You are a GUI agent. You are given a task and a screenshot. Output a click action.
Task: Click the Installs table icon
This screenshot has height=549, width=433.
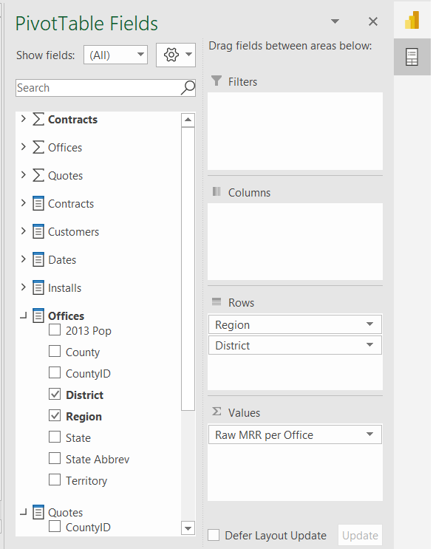coord(38,287)
